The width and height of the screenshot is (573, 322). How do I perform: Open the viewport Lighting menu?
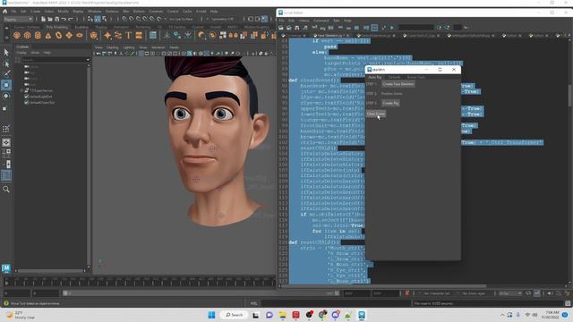(129, 47)
